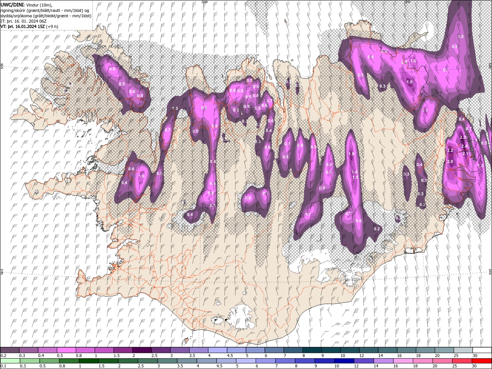Select the light grey snow swatch starting at 25
Image resolution: width=492 pixels, height=369 pixels.
[463, 350]
